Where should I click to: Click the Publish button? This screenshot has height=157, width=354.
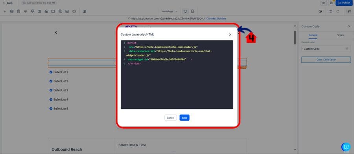[x=344, y=3]
